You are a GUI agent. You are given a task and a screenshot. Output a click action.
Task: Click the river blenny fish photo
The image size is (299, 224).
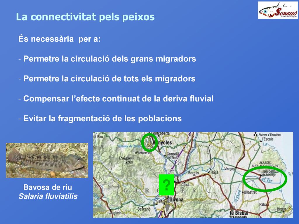tap(47, 160)
